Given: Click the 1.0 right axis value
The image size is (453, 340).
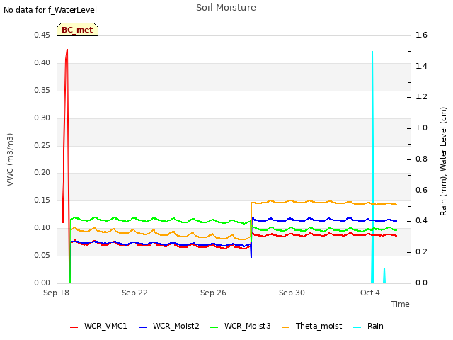Looking at the screenshot, I should pos(421,127).
